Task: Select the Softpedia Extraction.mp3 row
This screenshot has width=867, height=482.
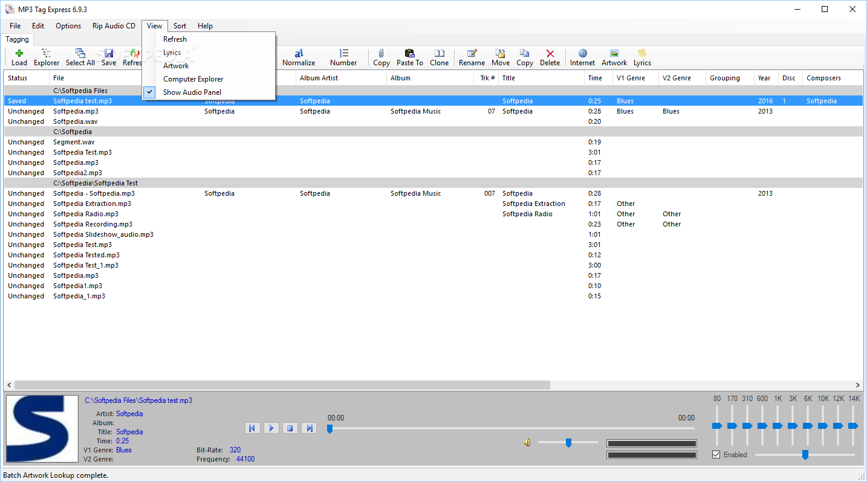Action: point(433,204)
